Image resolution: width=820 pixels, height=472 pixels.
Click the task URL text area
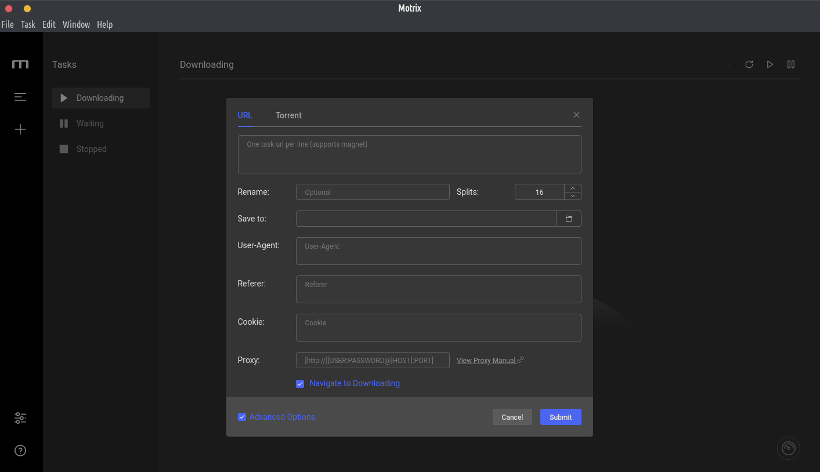tap(409, 154)
